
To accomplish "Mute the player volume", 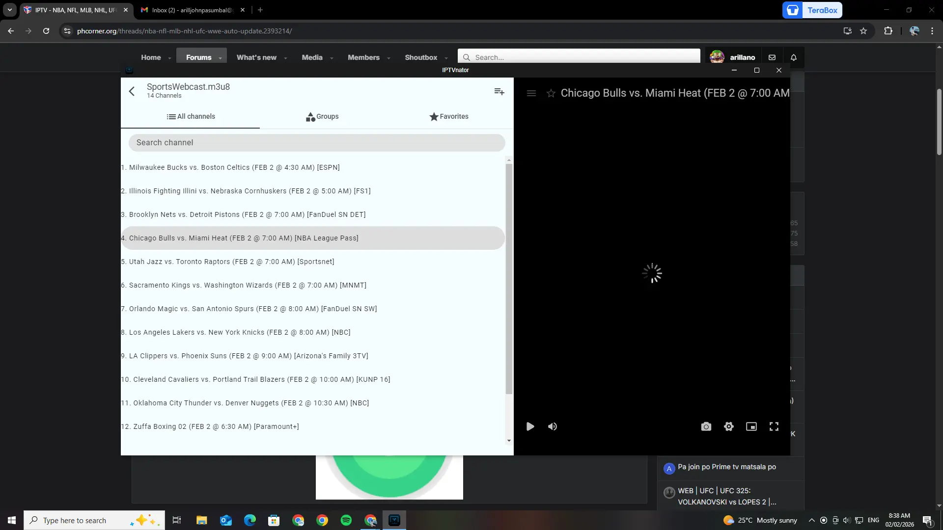I will click(553, 426).
